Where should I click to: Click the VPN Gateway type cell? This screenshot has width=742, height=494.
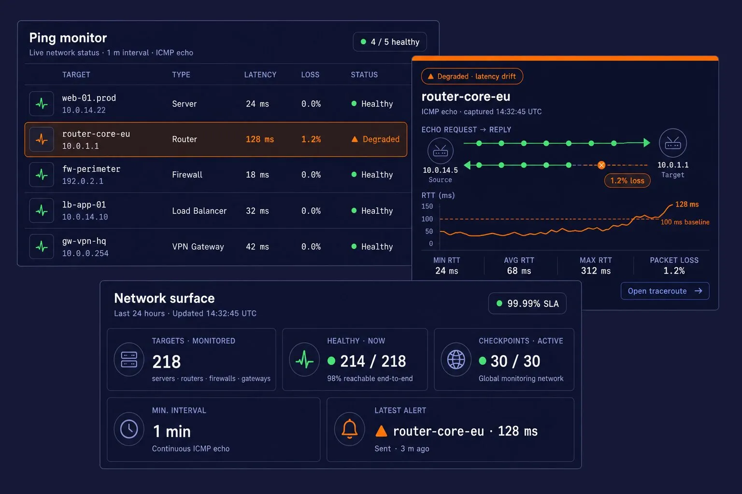click(198, 247)
